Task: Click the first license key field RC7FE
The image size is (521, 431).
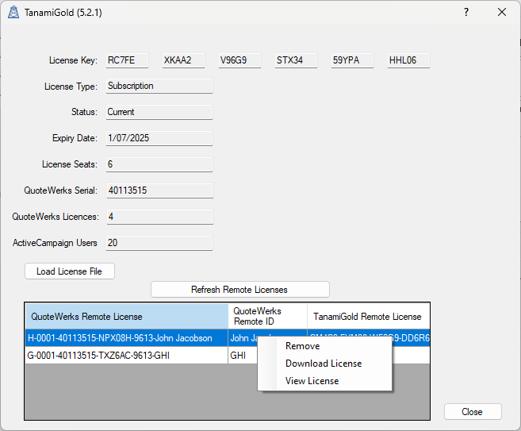Action: click(x=126, y=60)
